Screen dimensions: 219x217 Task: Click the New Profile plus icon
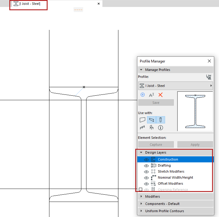(x=142, y=95)
